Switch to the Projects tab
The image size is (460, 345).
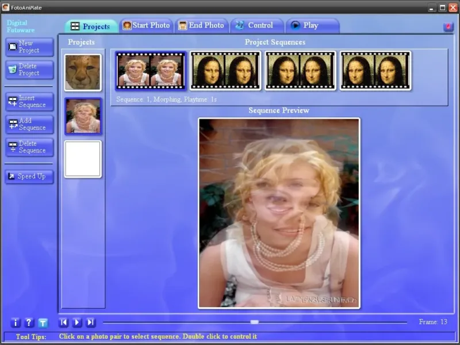pyautogui.click(x=91, y=26)
